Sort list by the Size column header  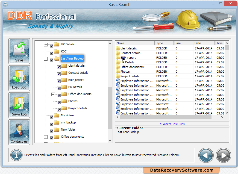point(184,43)
